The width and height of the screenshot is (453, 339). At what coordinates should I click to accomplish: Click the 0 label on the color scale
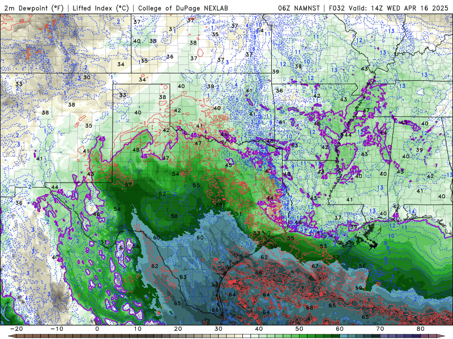click(97, 329)
